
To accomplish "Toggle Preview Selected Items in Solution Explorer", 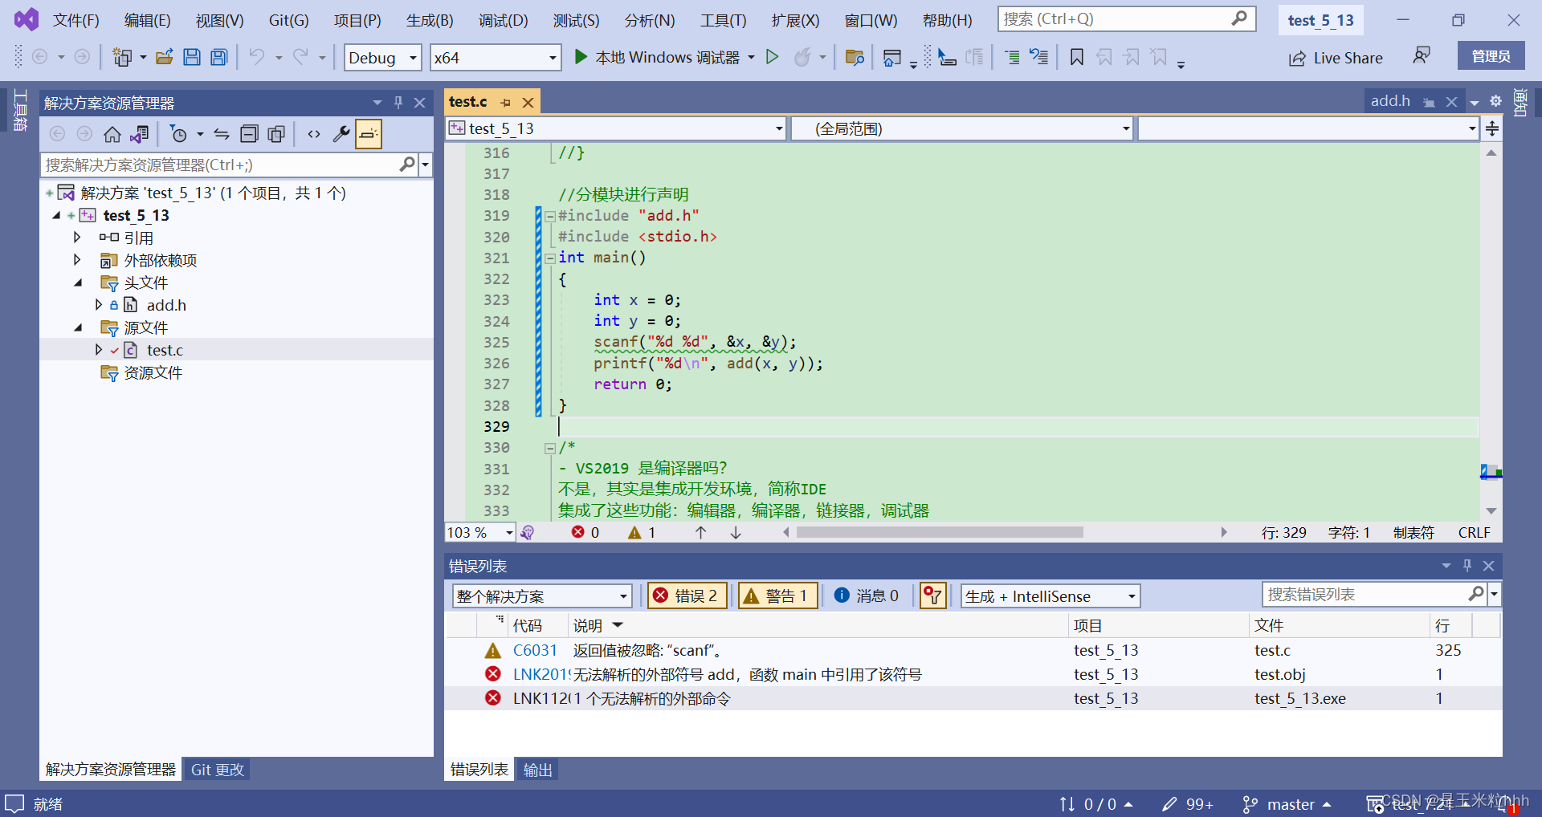I will coord(369,134).
